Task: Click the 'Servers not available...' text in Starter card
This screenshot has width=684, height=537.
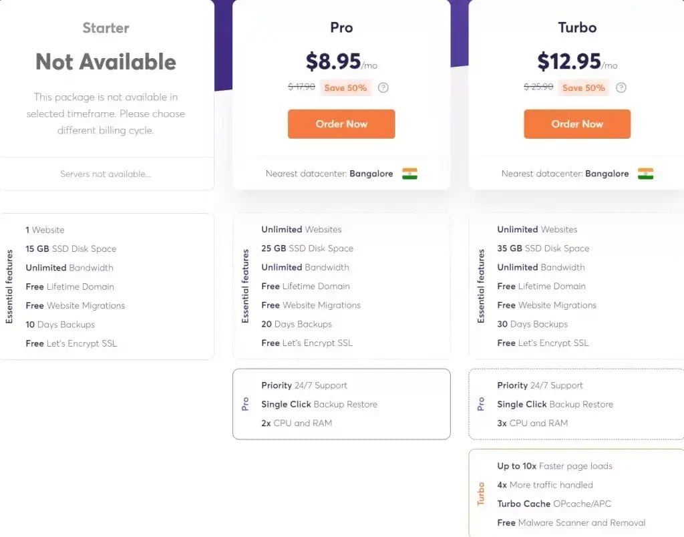Action: pyautogui.click(x=106, y=174)
